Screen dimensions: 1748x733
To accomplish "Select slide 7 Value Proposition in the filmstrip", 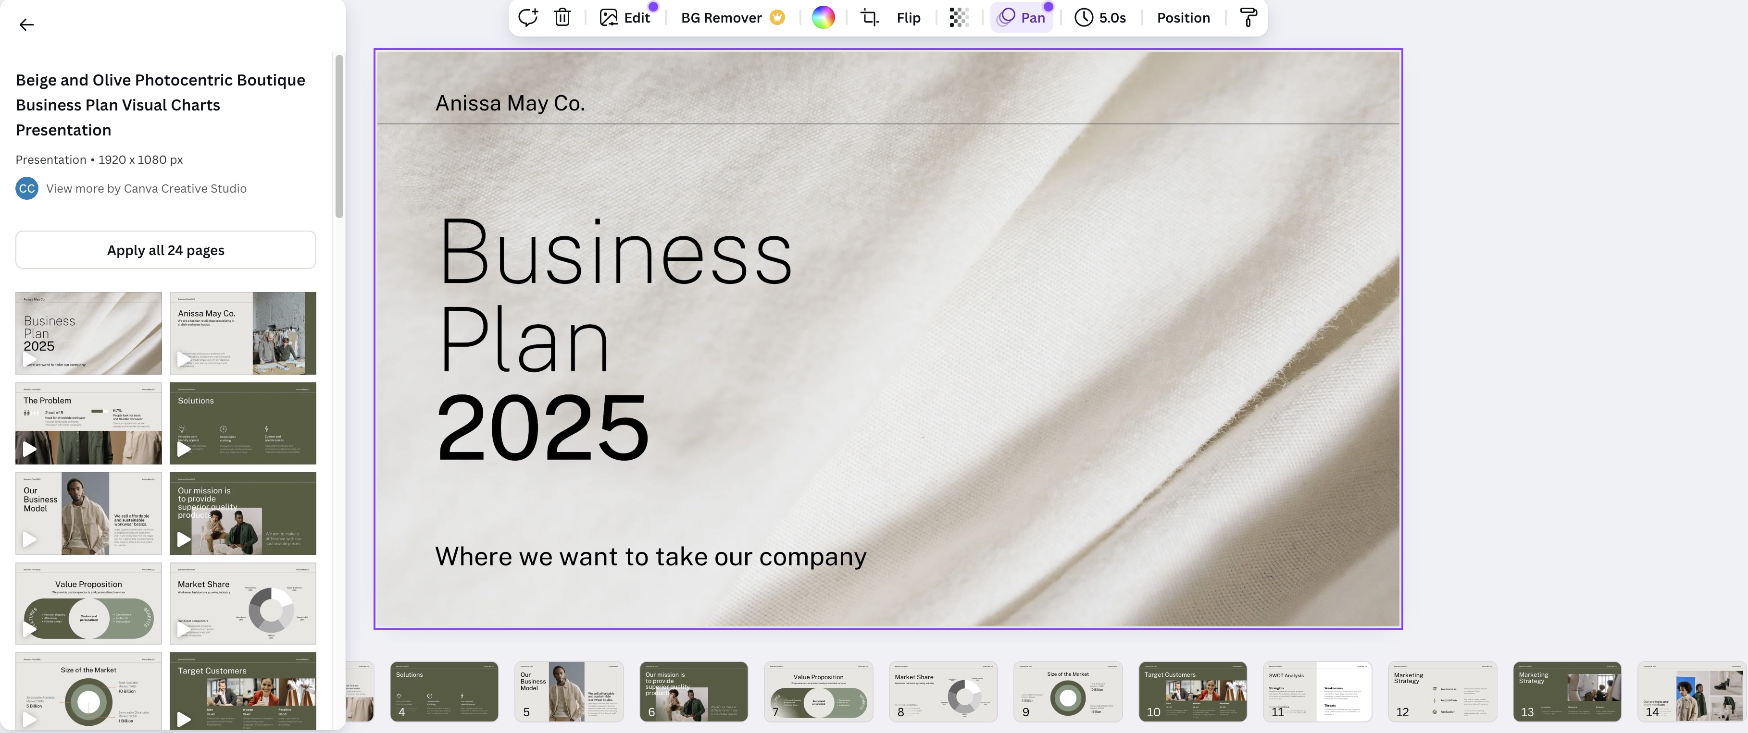I will [818, 692].
